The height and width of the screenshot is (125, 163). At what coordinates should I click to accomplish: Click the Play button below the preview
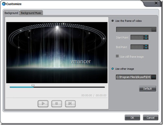coord(43,104)
